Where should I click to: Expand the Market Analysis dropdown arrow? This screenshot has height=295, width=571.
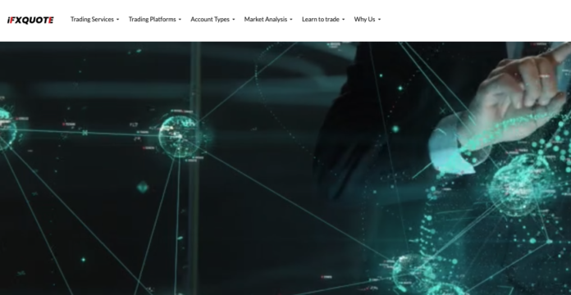click(x=291, y=20)
